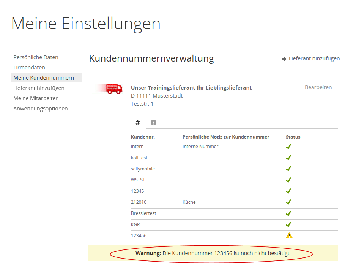This screenshot has width=356, height=265.
Task: Click the yellow warning triangle for 123456
Action: [x=289, y=235]
